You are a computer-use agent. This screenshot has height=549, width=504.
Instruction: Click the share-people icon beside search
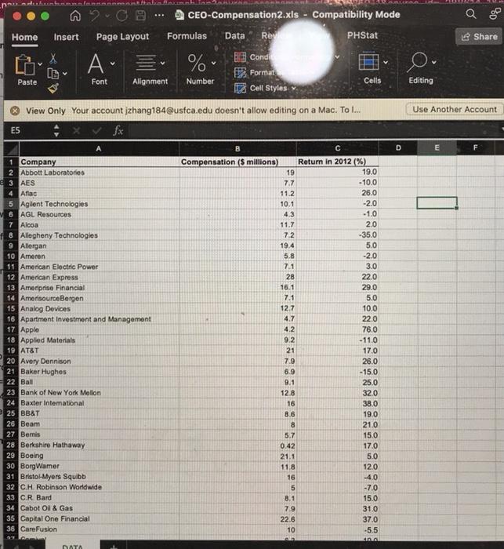[495, 13]
